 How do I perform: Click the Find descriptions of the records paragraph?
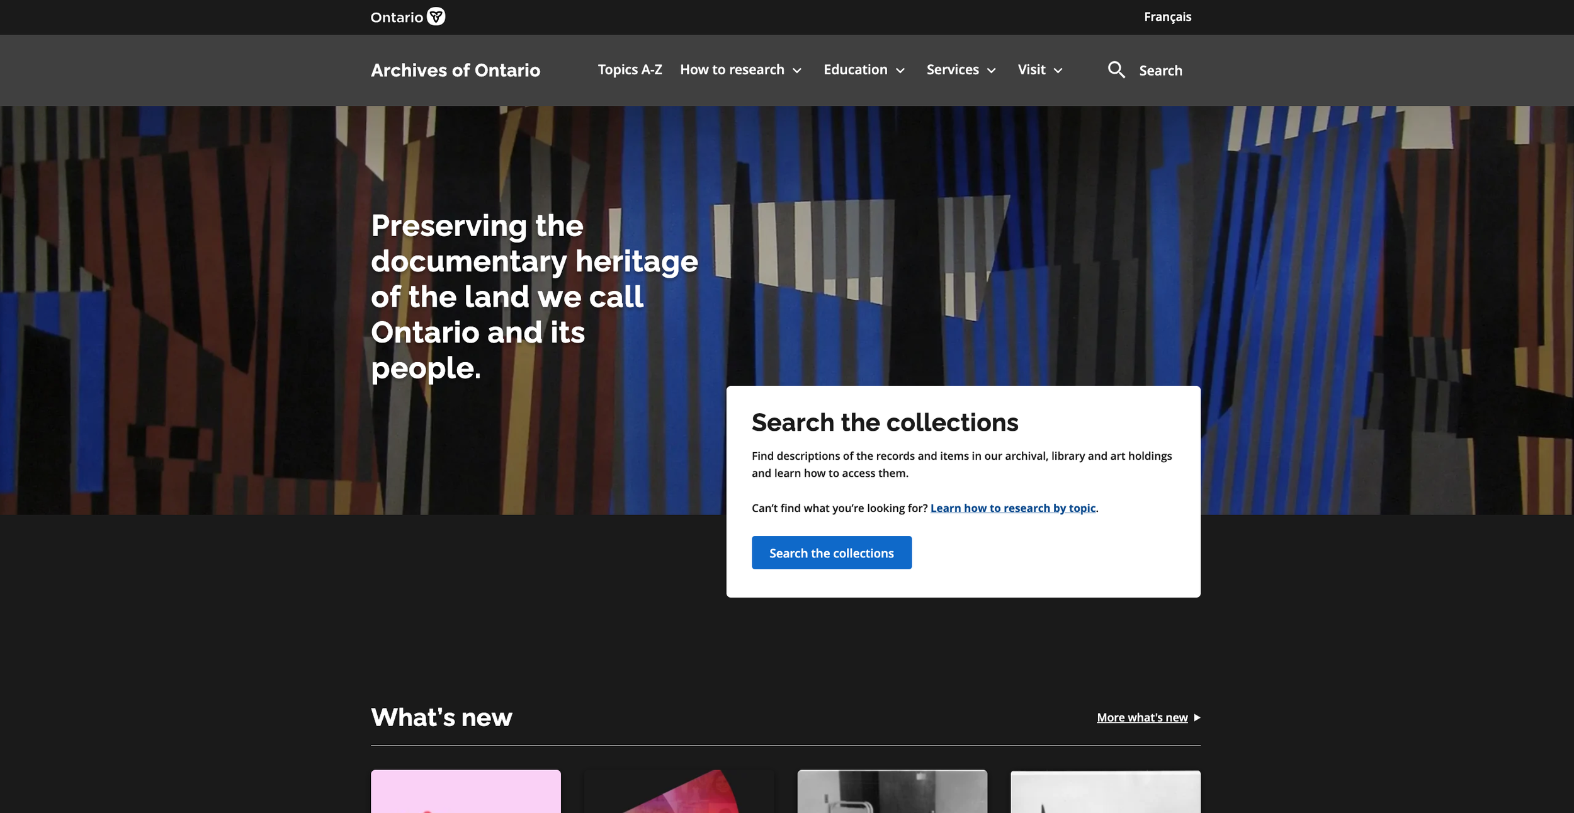[961, 464]
